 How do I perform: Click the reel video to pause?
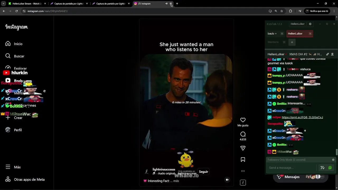(186, 103)
